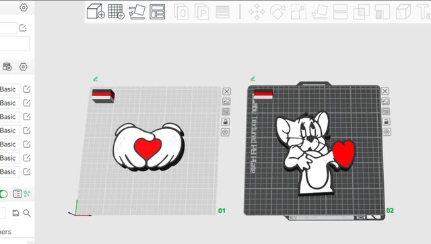Open the filament section settings gear

click(x=23, y=67)
